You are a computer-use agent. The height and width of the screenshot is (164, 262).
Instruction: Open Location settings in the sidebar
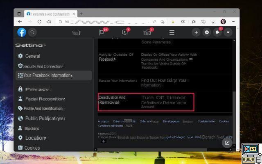[x=32, y=138]
